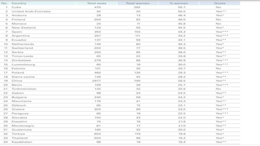
Task: Select the Monaco country cell
Action: [x=19, y=24]
